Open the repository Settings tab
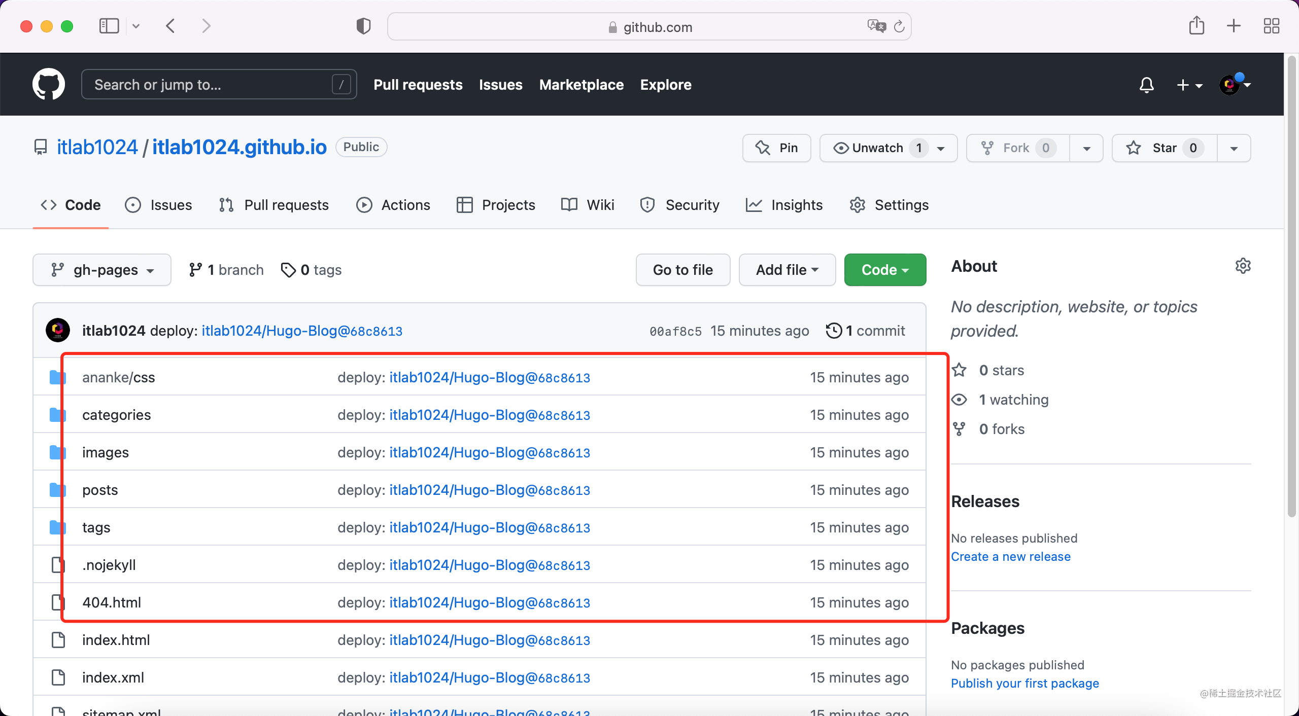The image size is (1299, 716). [x=889, y=205]
